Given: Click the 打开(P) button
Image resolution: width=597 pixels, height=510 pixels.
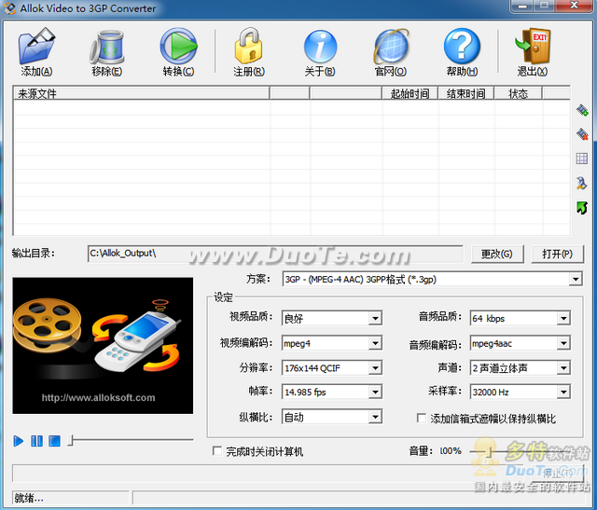Looking at the screenshot, I should (557, 254).
